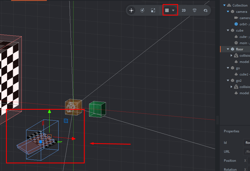Click the green Y-axis arrow of gizmo
This screenshot has height=171, width=250.
pyautogui.click(x=49, y=111)
